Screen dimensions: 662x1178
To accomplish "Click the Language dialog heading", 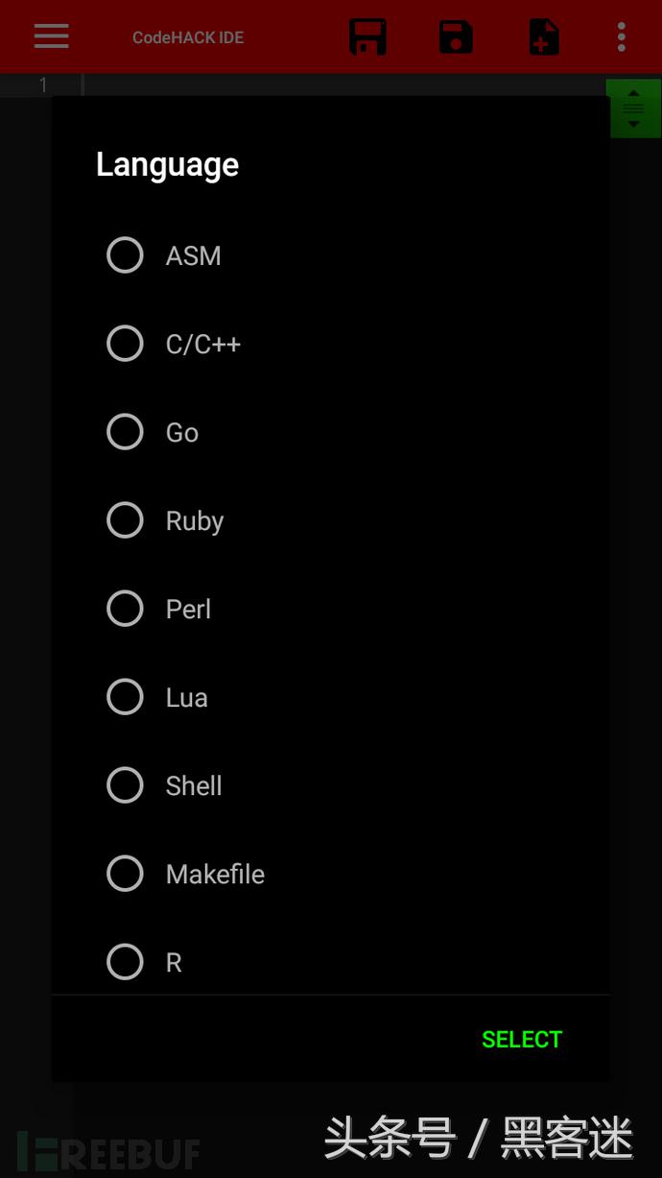I will coord(167,165).
